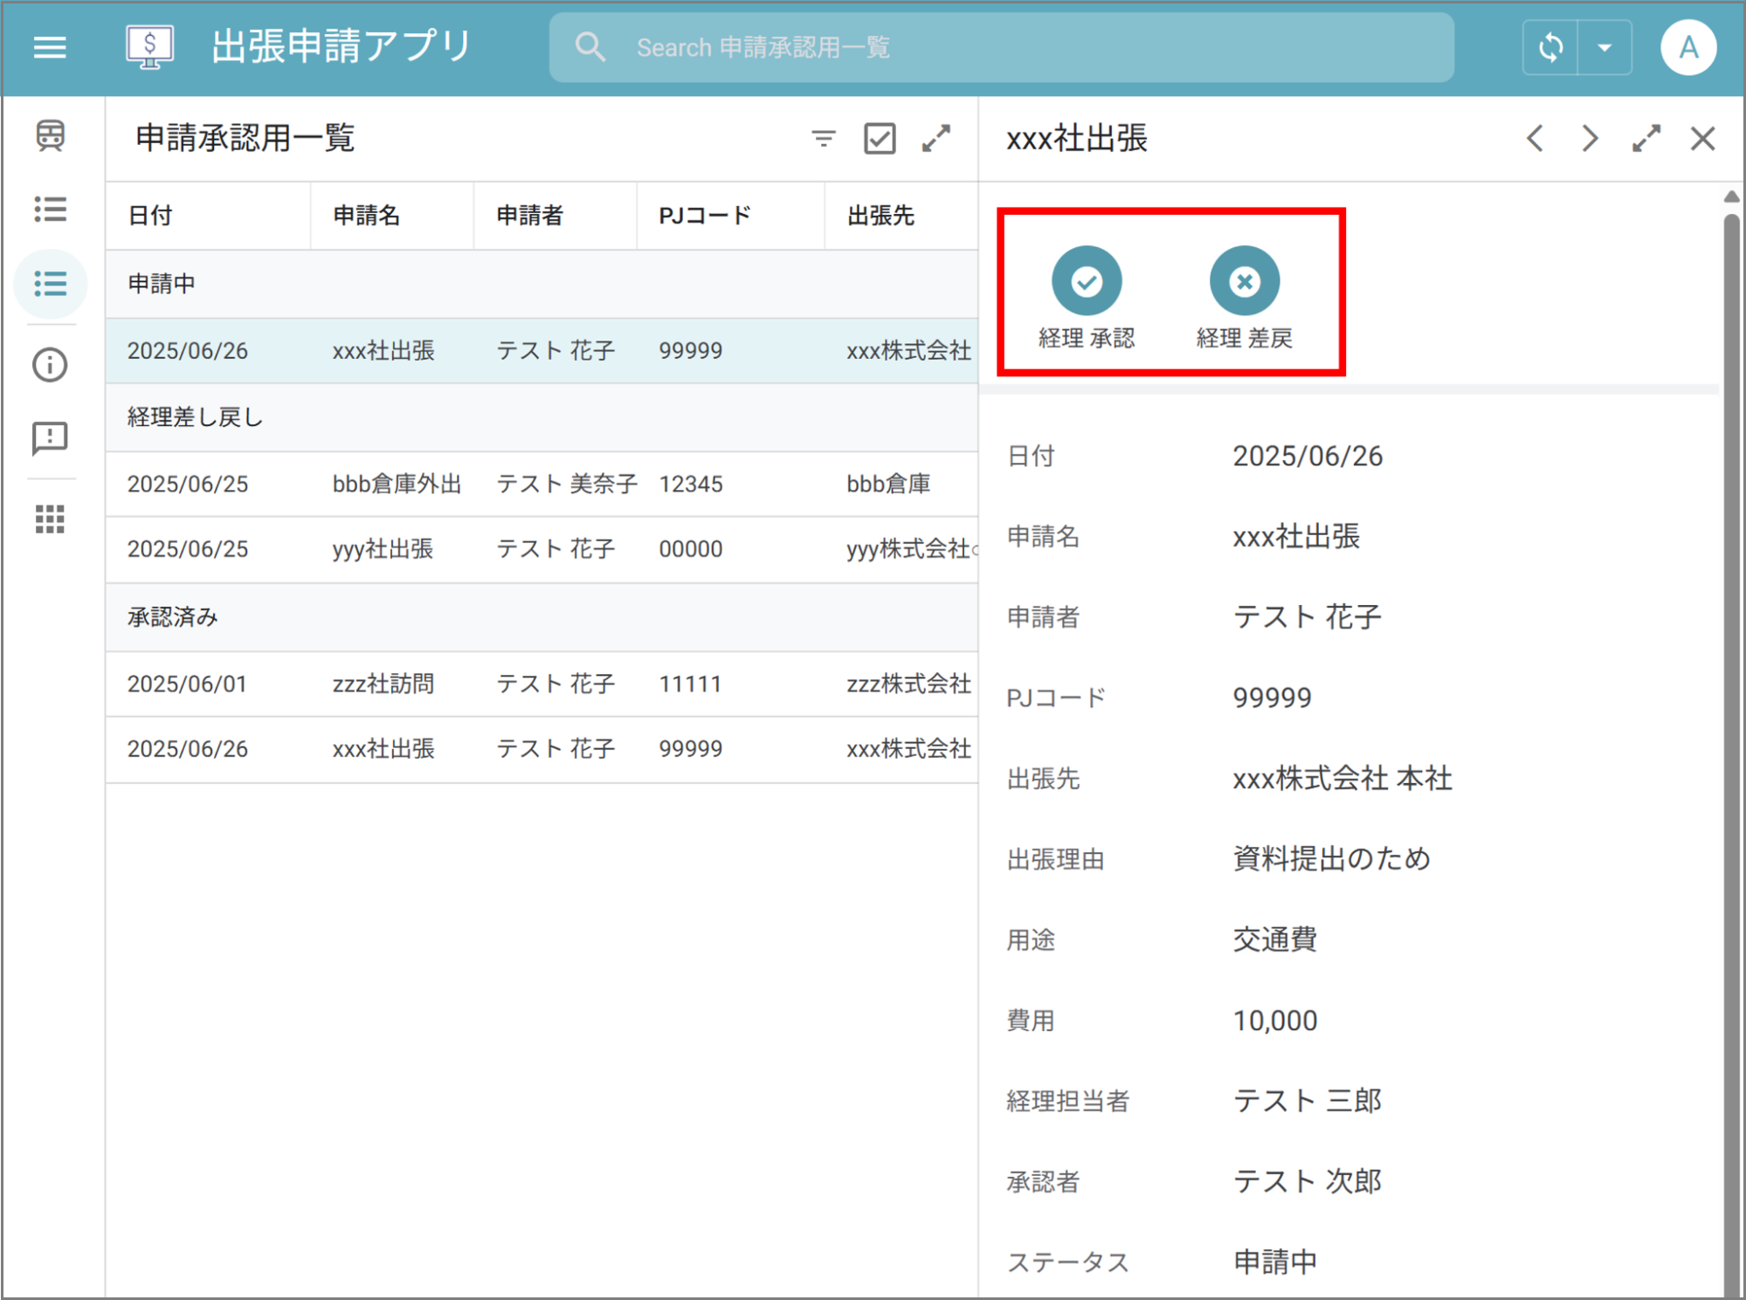Open the filter icon for 申請承認用一覧
This screenshot has width=1746, height=1300.
point(824,138)
